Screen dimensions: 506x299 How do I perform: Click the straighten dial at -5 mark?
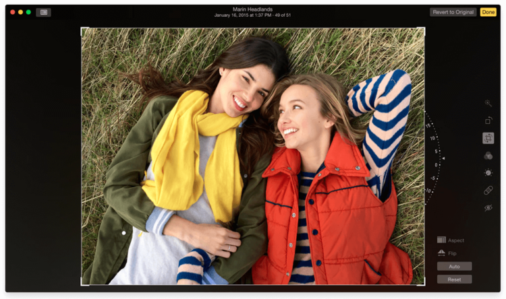point(432,178)
